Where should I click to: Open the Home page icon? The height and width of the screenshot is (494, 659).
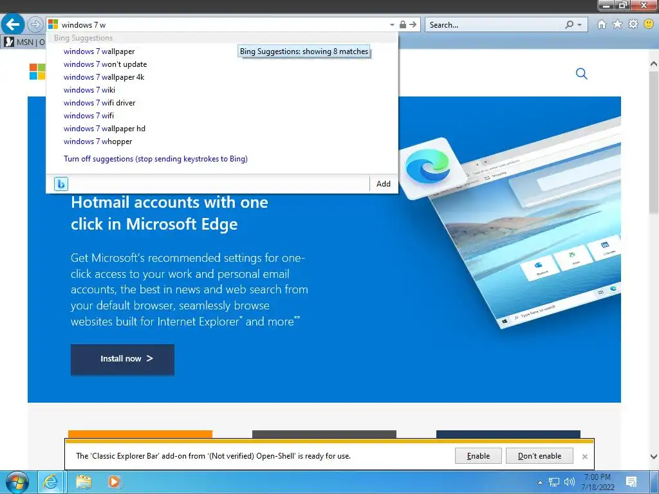point(602,24)
